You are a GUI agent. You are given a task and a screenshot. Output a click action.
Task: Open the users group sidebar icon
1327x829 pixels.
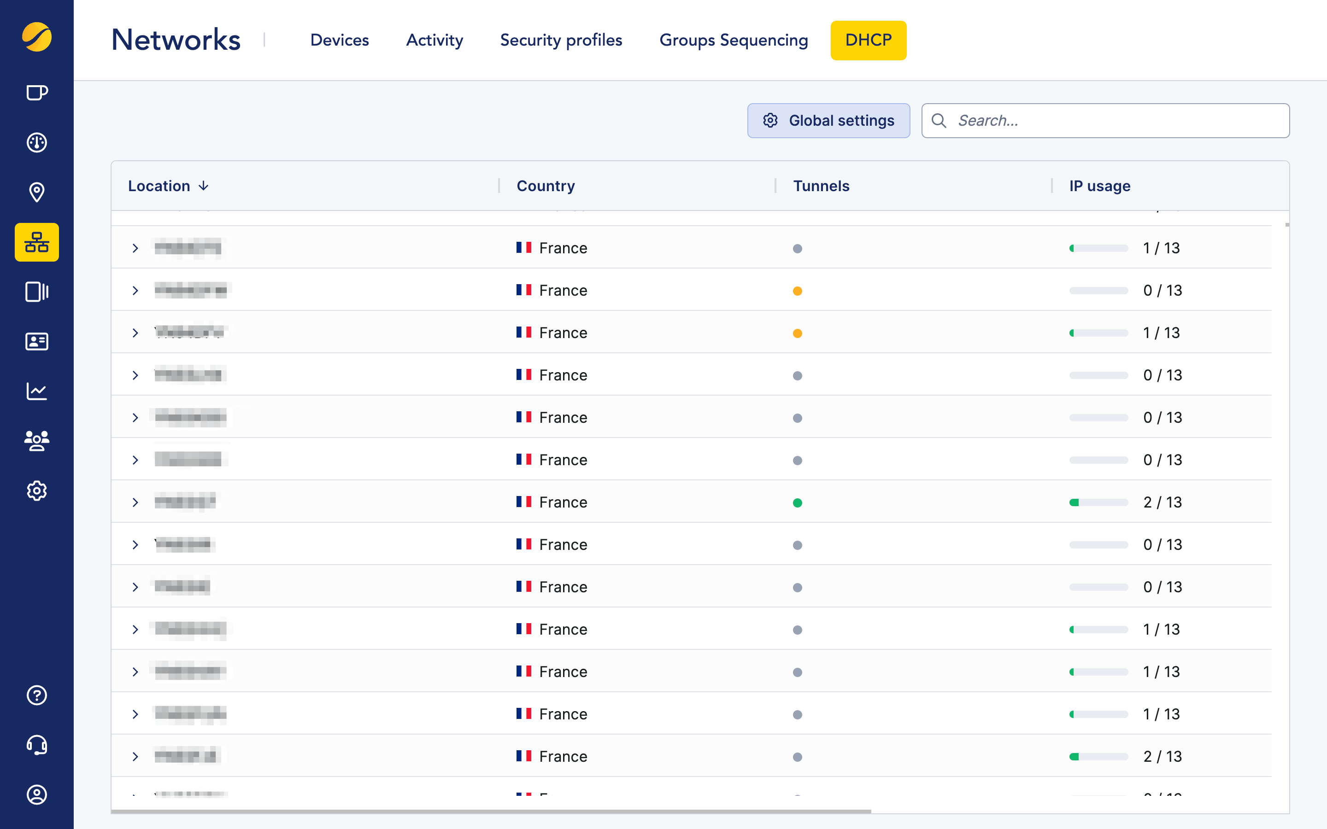(37, 441)
